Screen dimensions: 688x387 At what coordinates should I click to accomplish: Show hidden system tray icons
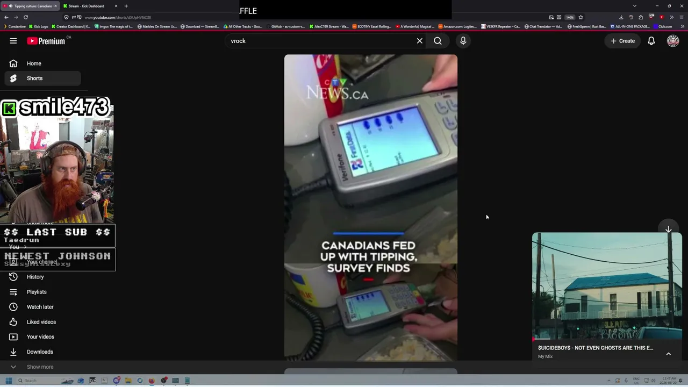[x=609, y=381]
